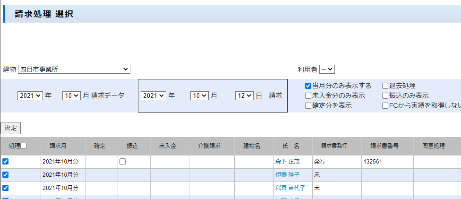
Task: Enable 確定分を表示 checkbox
Action: [308, 106]
